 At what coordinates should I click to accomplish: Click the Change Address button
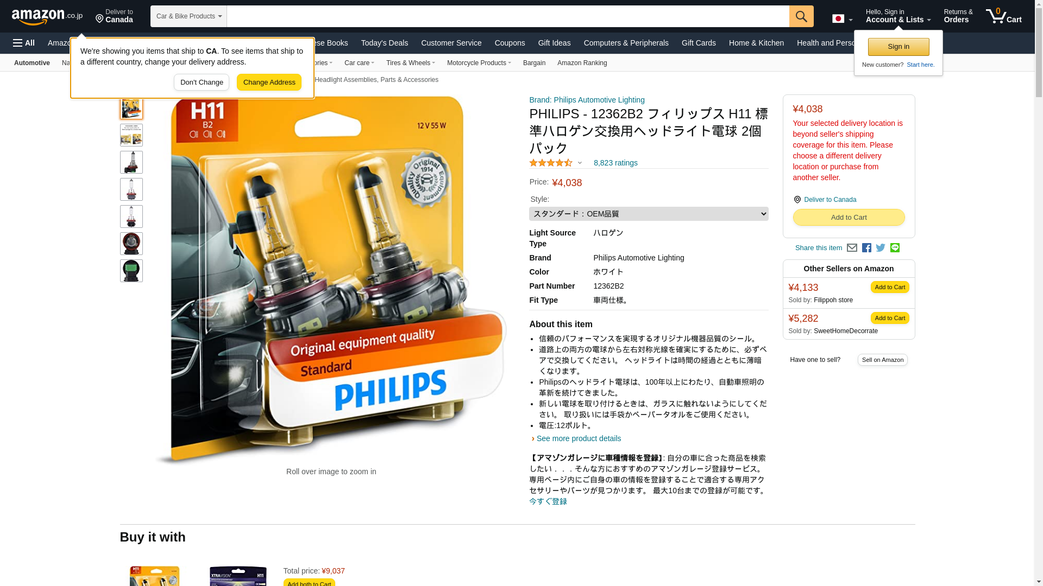269,82
